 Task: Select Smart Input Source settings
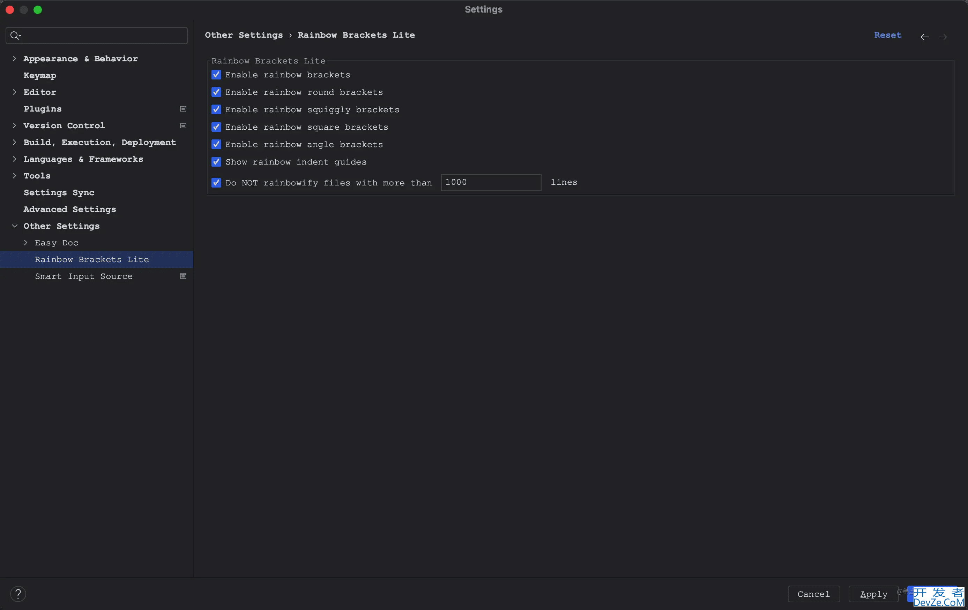[x=84, y=276]
